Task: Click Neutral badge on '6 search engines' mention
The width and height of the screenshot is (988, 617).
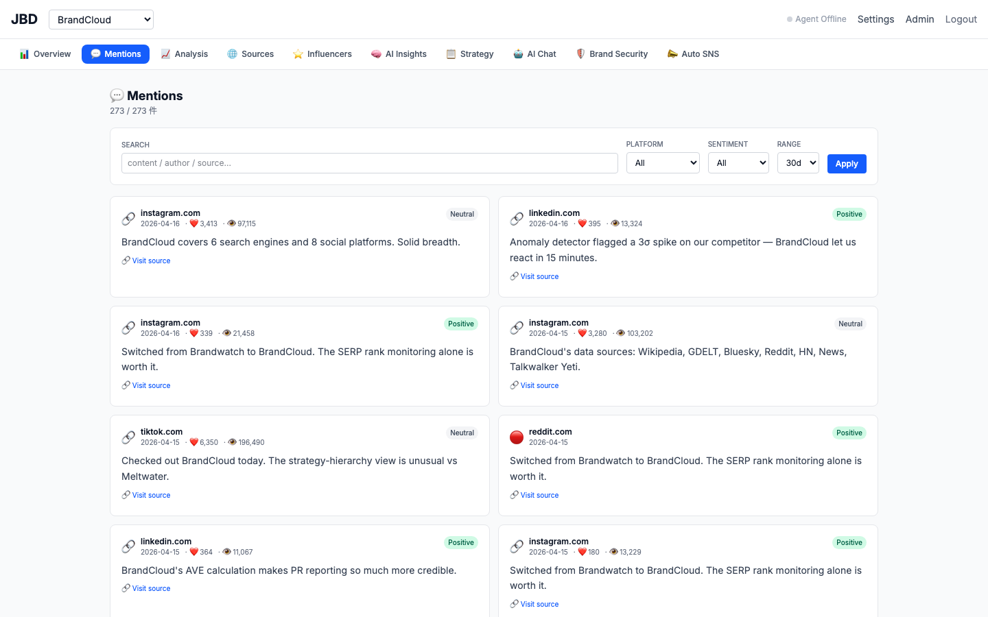Action: coord(462,215)
